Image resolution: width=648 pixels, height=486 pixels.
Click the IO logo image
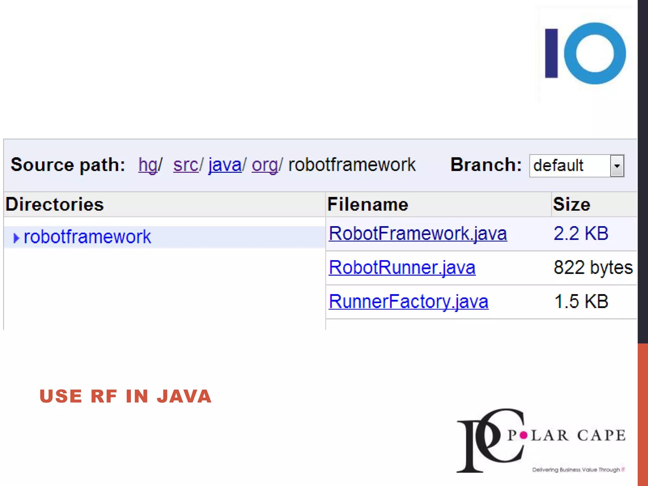click(x=585, y=53)
